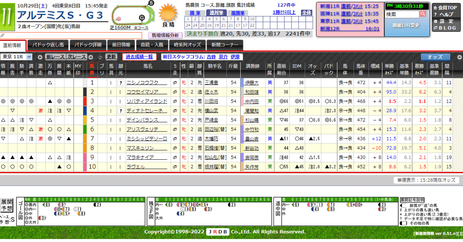Expand the ? mark on horse 4 ディナトセレーネ

(x=121, y=110)
